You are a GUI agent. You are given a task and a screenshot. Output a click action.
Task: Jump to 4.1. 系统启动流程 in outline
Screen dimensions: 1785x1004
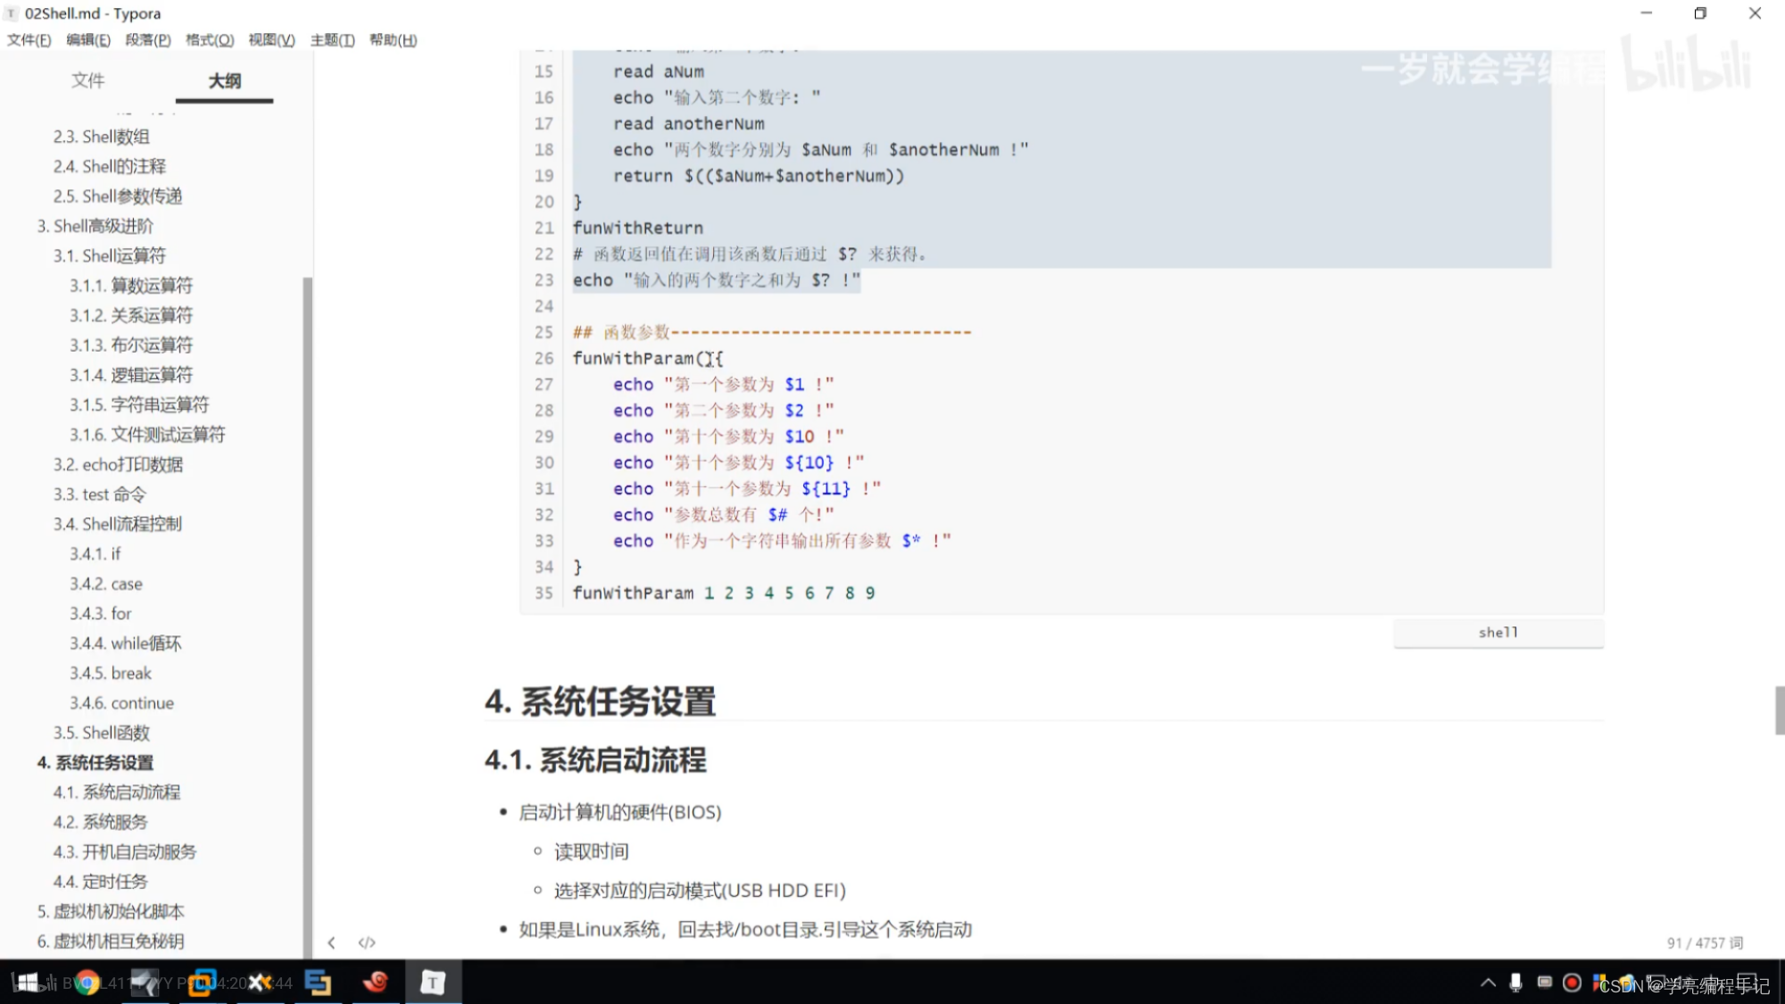116,792
